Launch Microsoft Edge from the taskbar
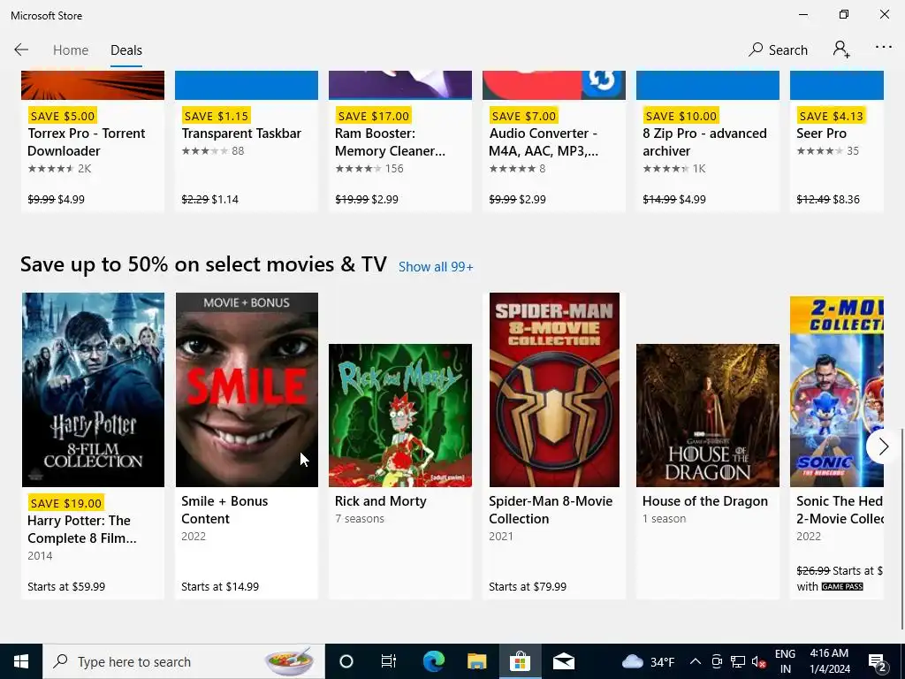Image resolution: width=905 pixels, height=679 pixels. (x=433, y=661)
